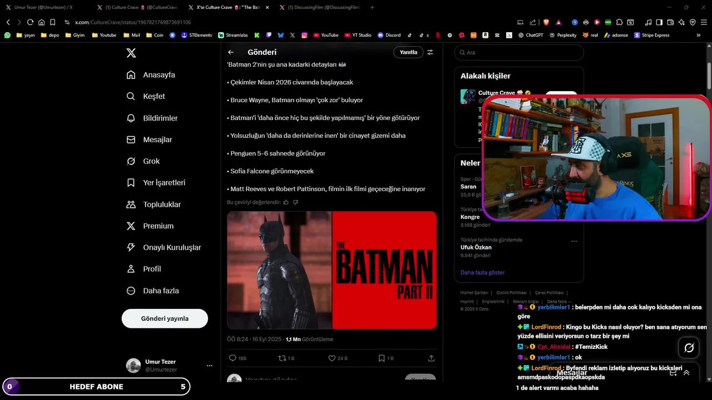Open Streamlabs bookmark
Screen dimensions: 712x400
click(x=233, y=35)
